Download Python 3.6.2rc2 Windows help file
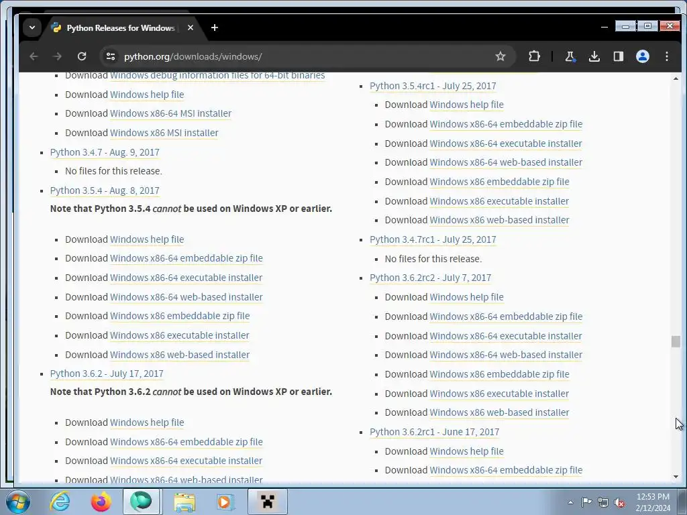The image size is (687, 515). (467, 297)
